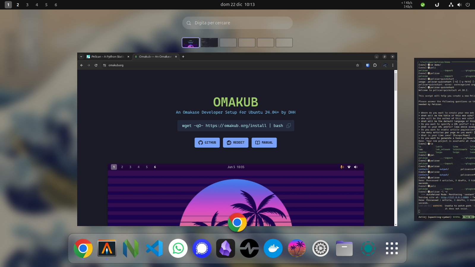
Task: Launch Docker Desktop from the dock
Action: (273, 248)
